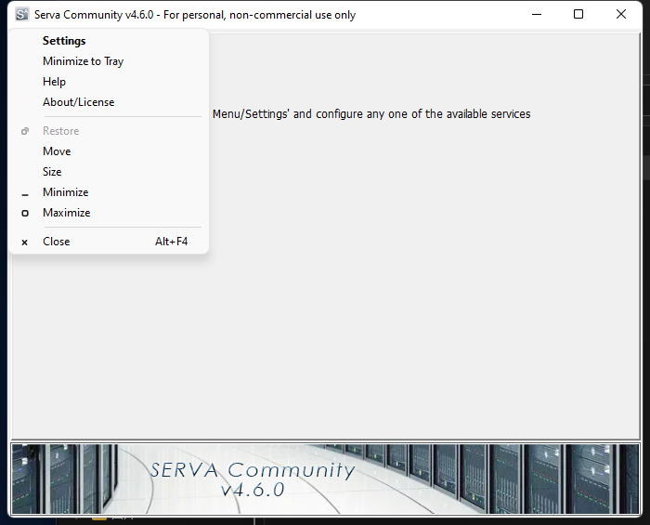Image resolution: width=650 pixels, height=525 pixels.
Task: Click the SERVA Community v4.6.0 banner text
Action: pyautogui.click(x=253, y=479)
